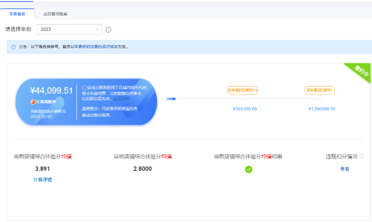Click the 目标店铺综合体验分均值 heading

click(143, 157)
